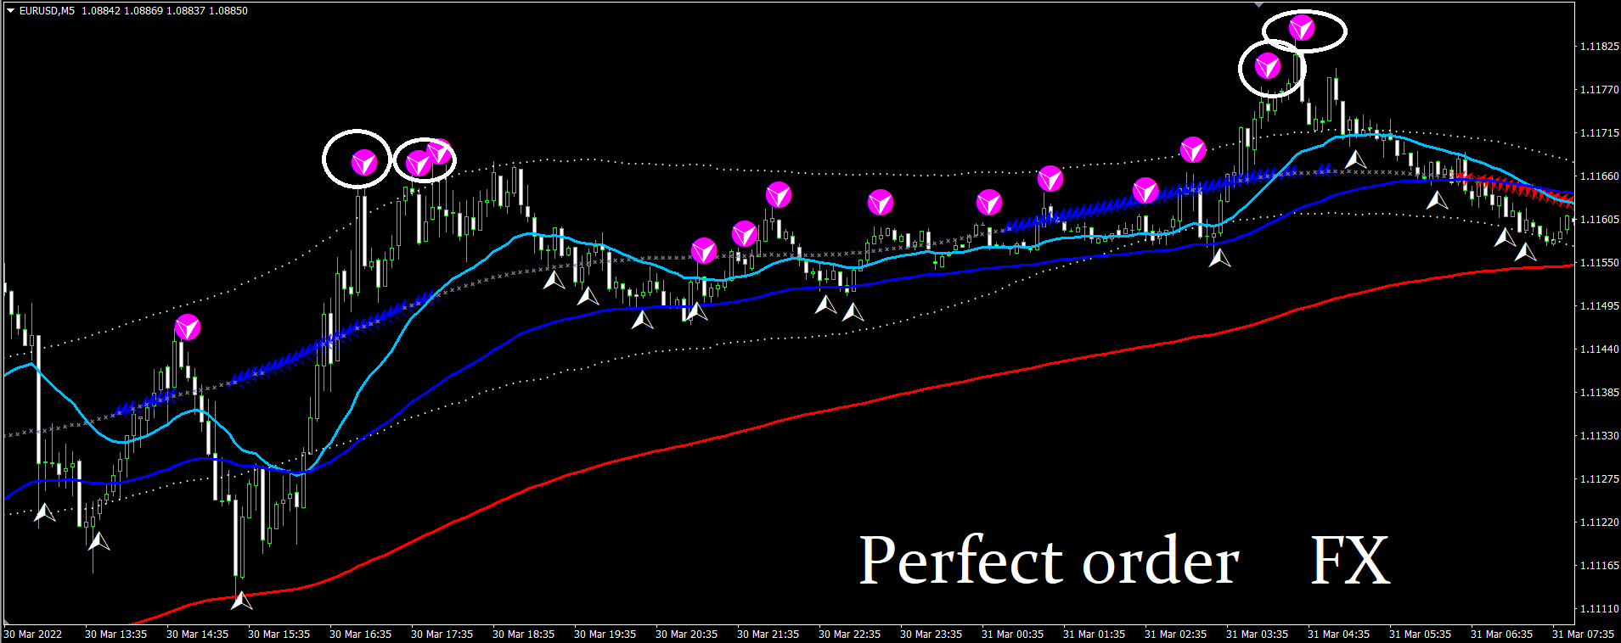
Task: Click the 31 Mar 00:35 time label
Action: 1012,635
